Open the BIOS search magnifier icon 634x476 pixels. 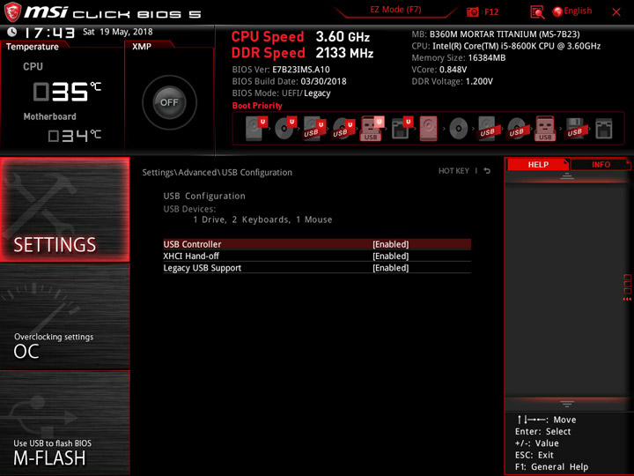(x=537, y=12)
